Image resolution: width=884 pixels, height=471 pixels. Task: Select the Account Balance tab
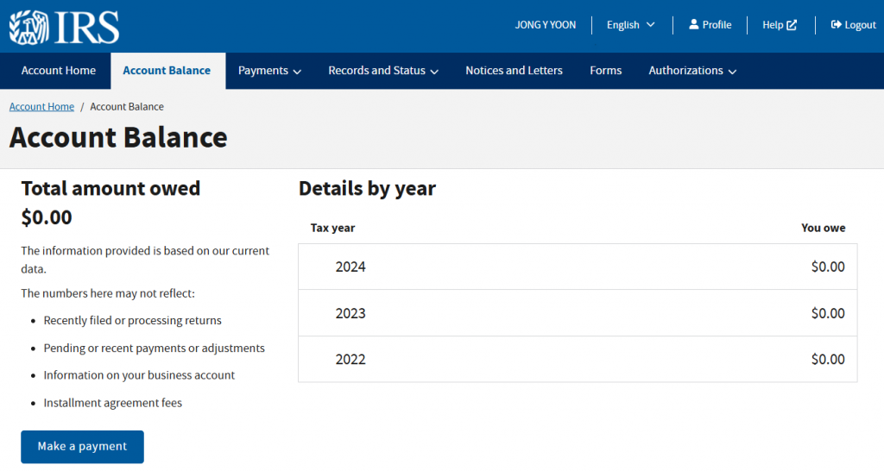(167, 71)
